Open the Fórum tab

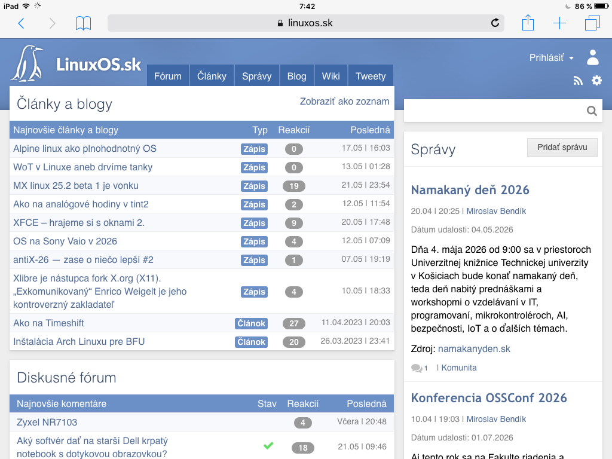pyautogui.click(x=168, y=76)
